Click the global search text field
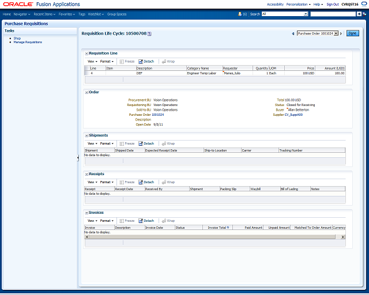This screenshot has width=369, height=295. coord(333,14)
